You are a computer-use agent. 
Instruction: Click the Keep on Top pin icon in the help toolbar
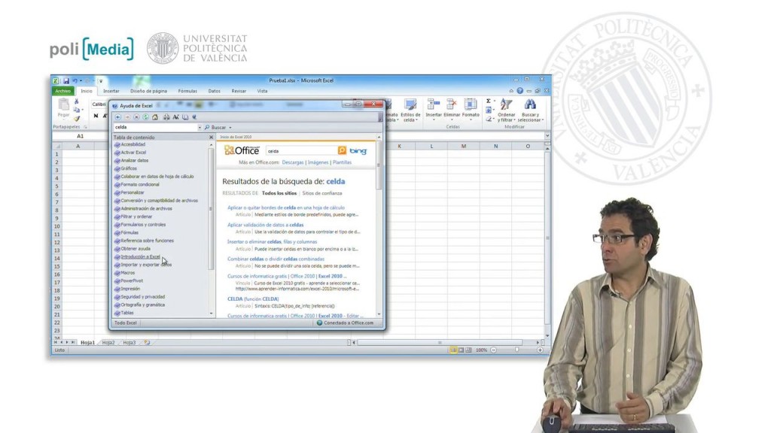tap(194, 117)
